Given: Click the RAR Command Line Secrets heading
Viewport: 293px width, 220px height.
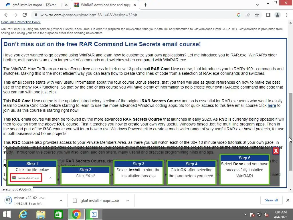Looking at the screenshot, I should click(102, 44).
